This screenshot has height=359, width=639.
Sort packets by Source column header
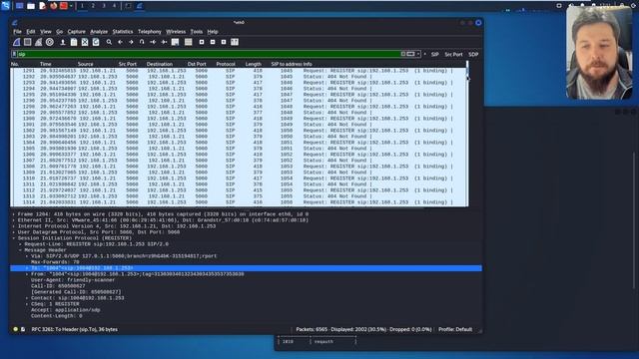coord(86,64)
